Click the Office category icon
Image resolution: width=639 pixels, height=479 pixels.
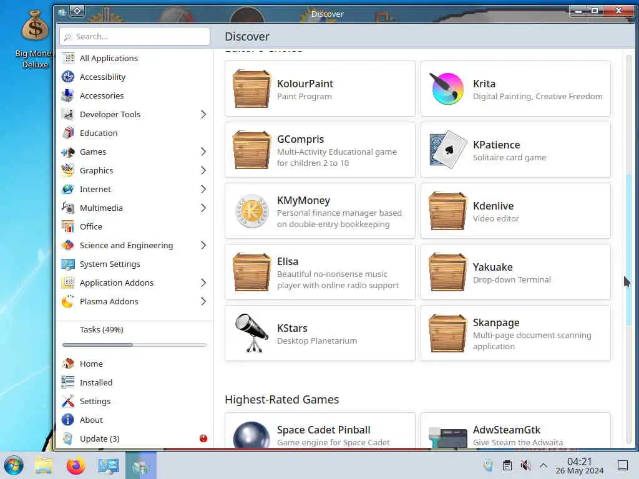68,226
